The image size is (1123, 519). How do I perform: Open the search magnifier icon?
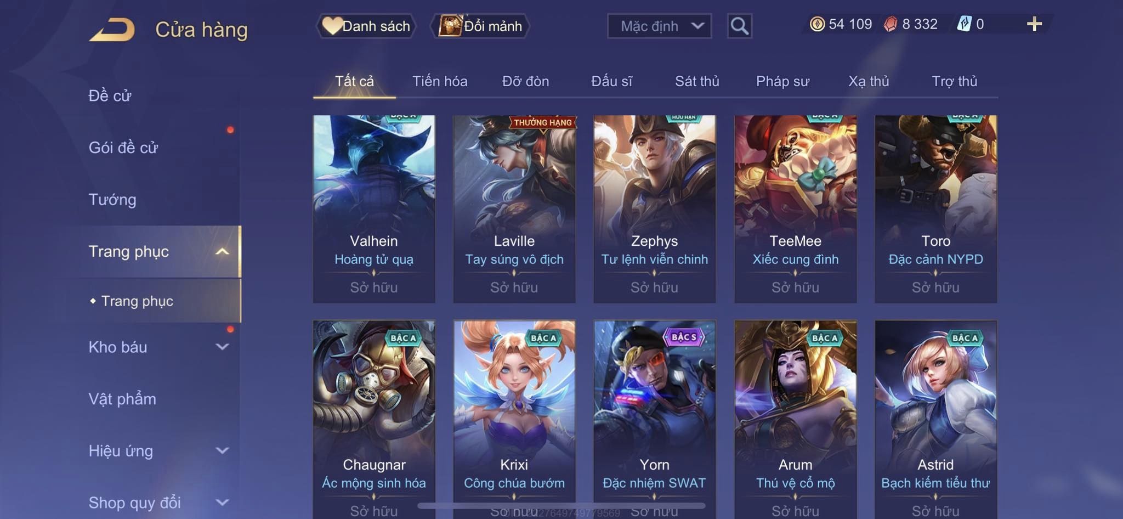[739, 26]
